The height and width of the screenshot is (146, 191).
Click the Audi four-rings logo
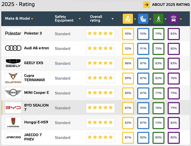pyautogui.click(x=13, y=48)
